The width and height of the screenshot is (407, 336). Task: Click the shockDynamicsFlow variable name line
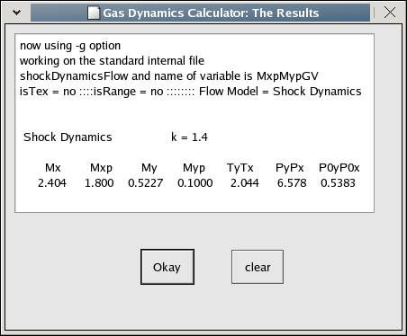[169, 76]
